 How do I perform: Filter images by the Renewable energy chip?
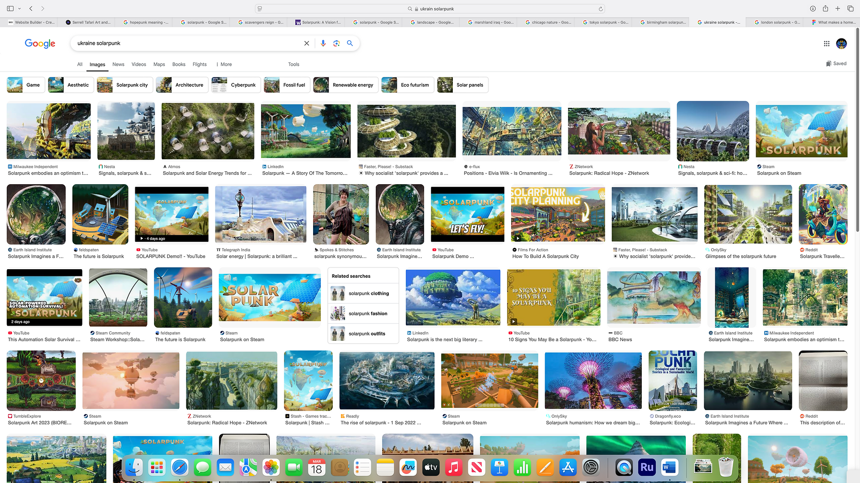pos(346,85)
